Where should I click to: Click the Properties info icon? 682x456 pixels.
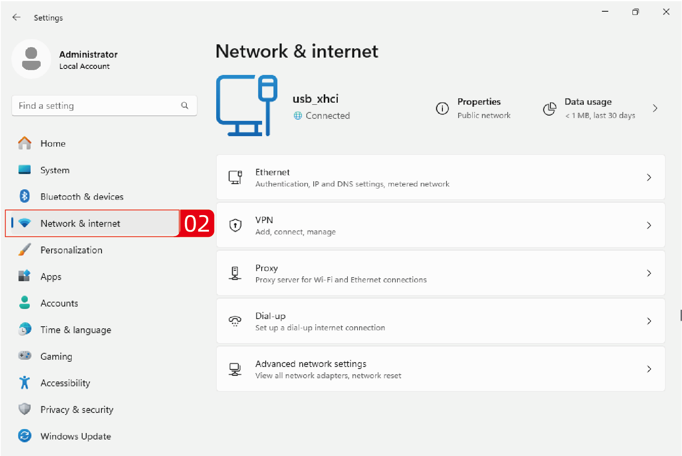tap(442, 108)
